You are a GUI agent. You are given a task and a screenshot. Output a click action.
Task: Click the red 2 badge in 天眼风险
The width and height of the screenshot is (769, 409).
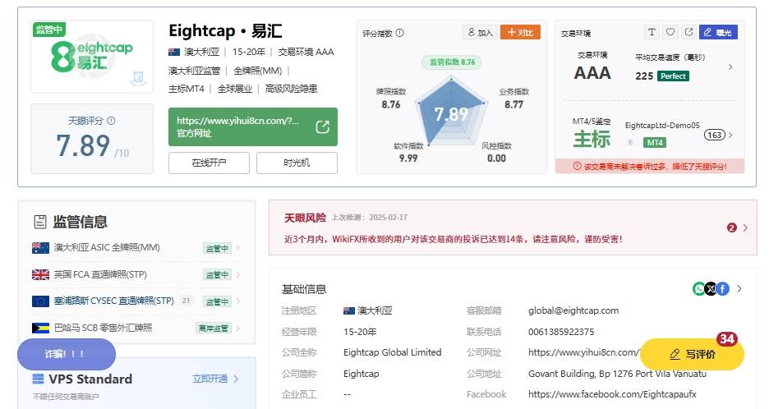(732, 227)
